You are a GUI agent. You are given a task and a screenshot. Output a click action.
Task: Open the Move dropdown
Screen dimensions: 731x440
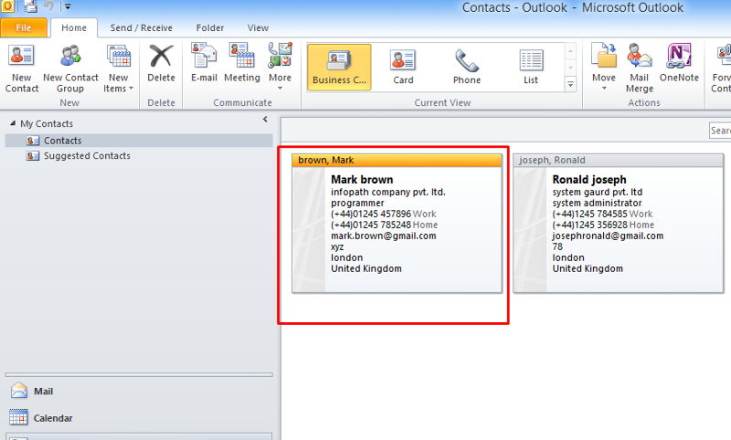tap(604, 68)
